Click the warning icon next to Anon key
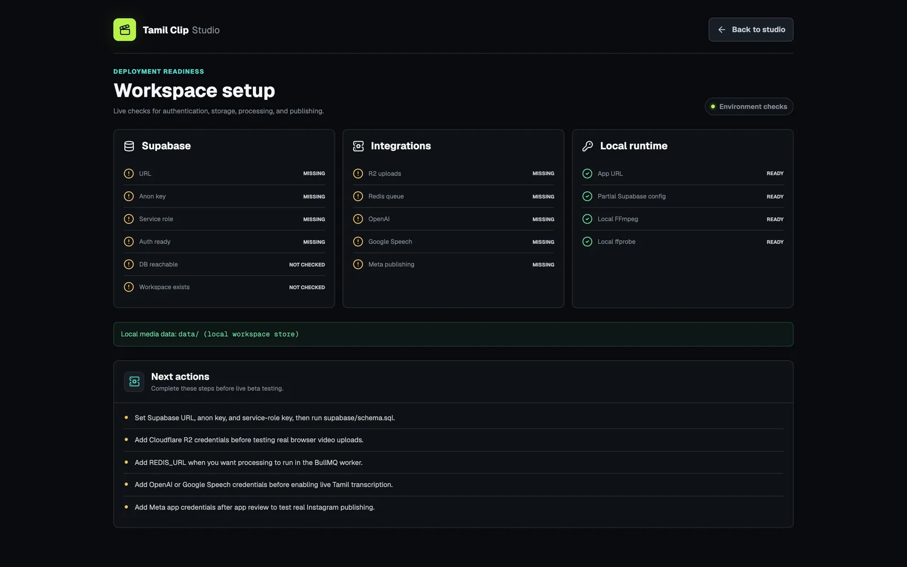This screenshot has width=907, height=567. [x=129, y=196]
